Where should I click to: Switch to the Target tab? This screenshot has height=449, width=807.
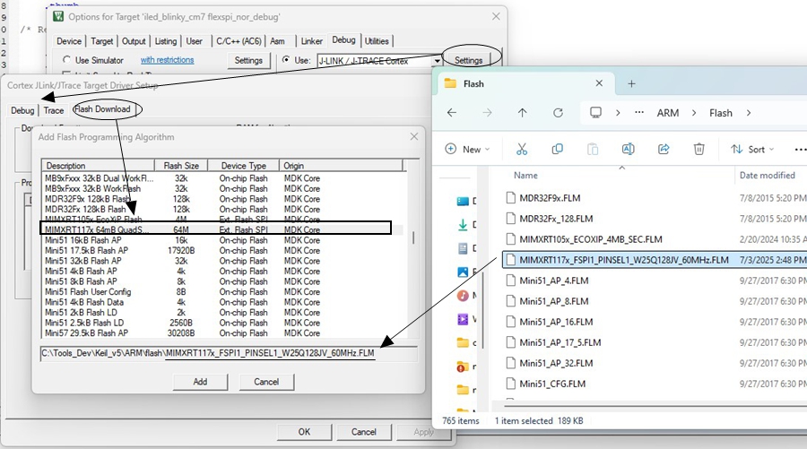102,41
